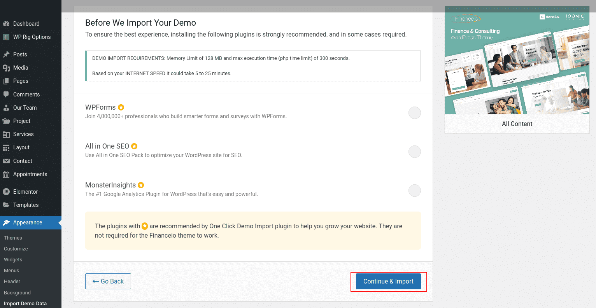Click the Services icon in sidebar
Viewport: 596px width, 308px height.
pos(6,134)
